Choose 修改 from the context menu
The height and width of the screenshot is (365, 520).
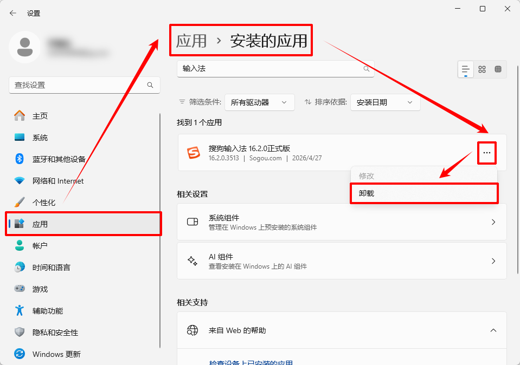424,176
